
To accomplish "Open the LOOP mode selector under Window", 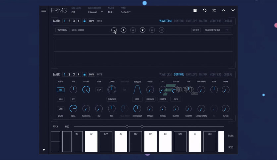I will coord(137,99).
